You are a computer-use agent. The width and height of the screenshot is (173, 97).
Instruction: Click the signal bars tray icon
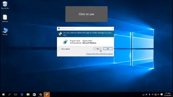pyautogui.click(x=143, y=95)
